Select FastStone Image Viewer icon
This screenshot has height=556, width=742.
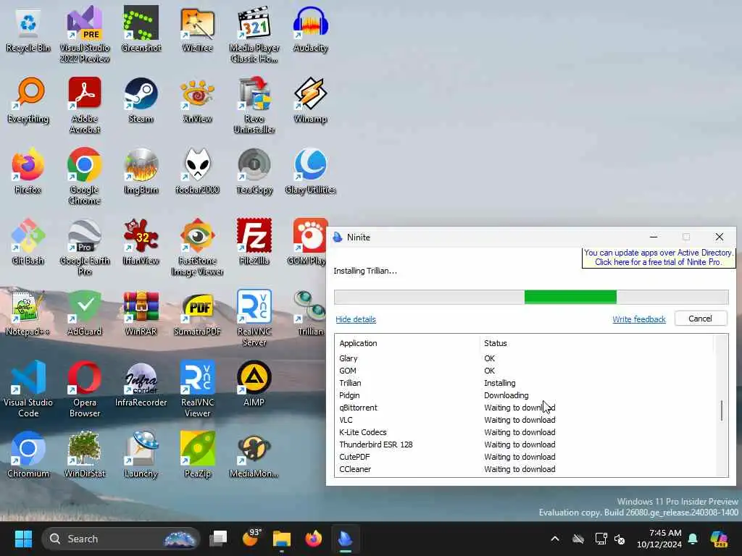pos(197,247)
